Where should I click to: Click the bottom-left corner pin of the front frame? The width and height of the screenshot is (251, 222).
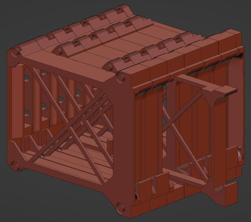click(x=15, y=166)
